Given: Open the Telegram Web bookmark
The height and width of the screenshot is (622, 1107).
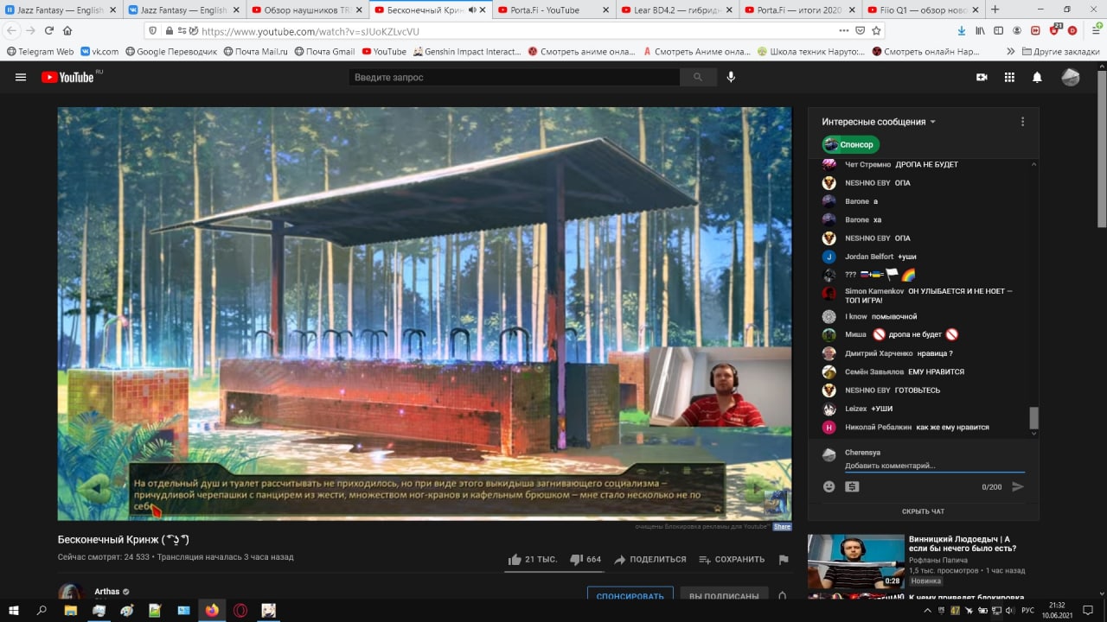Looking at the screenshot, I should tap(40, 52).
